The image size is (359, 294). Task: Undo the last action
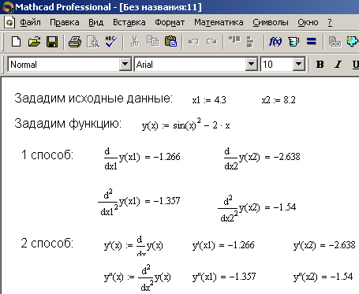tap(193, 42)
